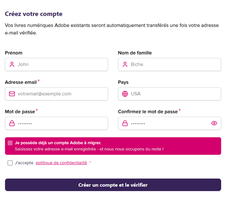Image resolution: width=234 pixels, height=197 pixels.
Task: Click into the Mot de passe input
Action: coord(56,123)
